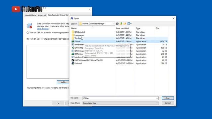Click the Open dialog title bar icon
The image size is (212, 119).
coord(72,19)
